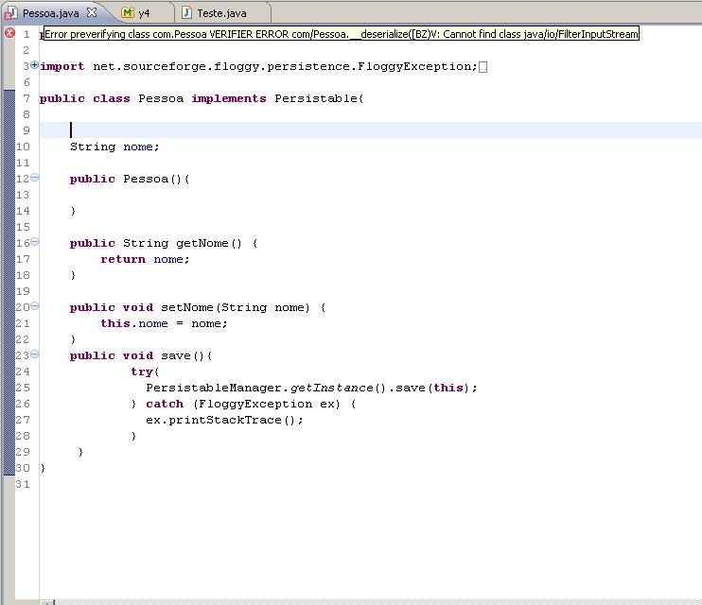Click the left horizontal scrollbar arrow
702x605 pixels.
coord(48,602)
